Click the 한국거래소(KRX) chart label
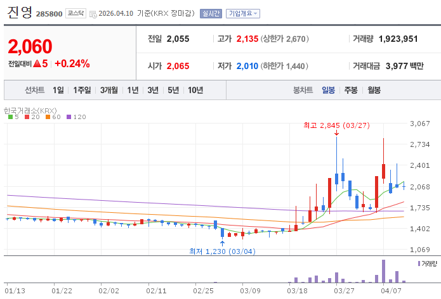Image resolution: width=441 pixels, height=299 pixels. (x=30, y=111)
